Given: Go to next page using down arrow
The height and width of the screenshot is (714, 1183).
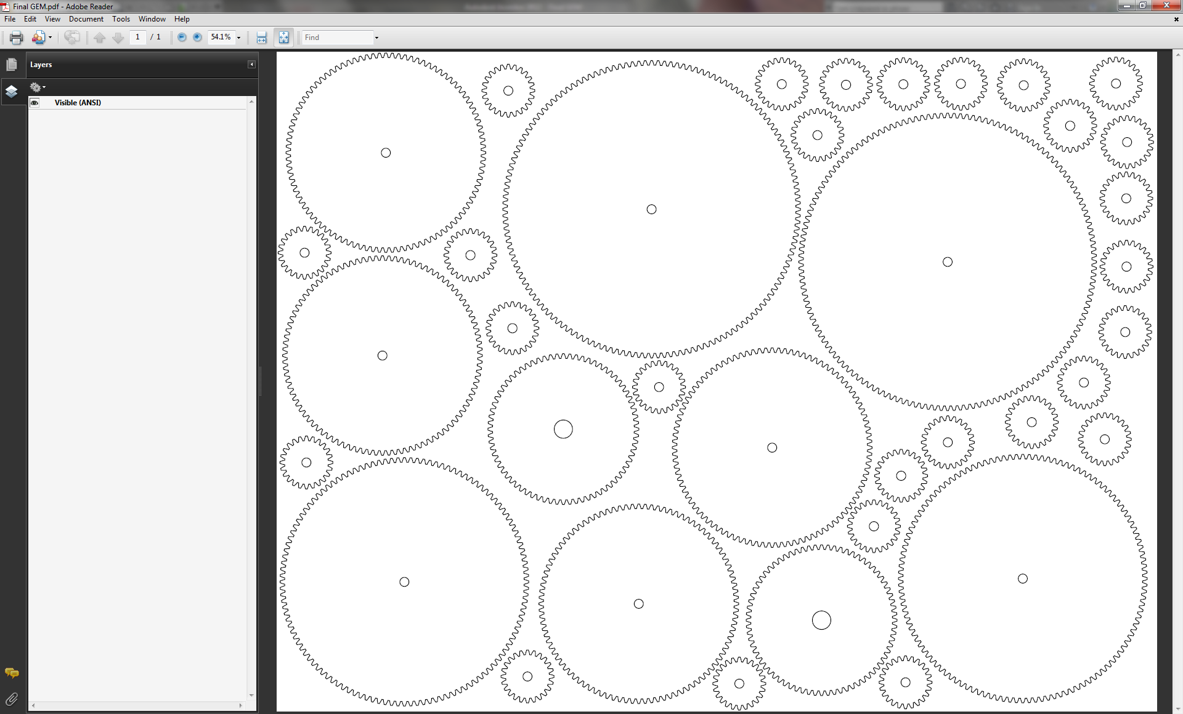Looking at the screenshot, I should [x=118, y=38].
